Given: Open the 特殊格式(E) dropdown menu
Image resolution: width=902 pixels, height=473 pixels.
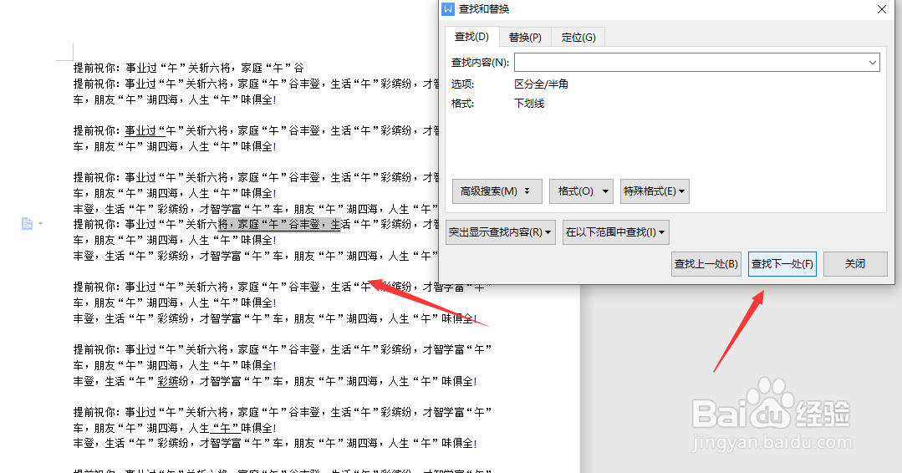Looking at the screenshot, I should click(x=655, y=191).
